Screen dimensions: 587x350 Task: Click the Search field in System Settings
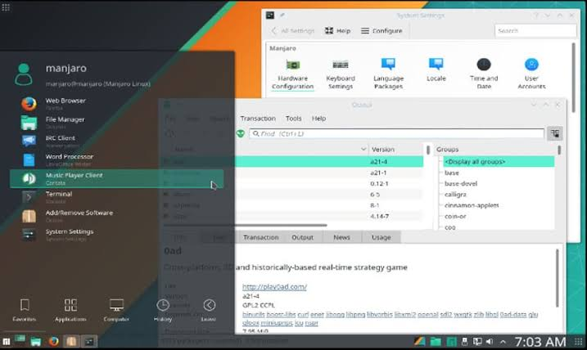pos(535,30)
